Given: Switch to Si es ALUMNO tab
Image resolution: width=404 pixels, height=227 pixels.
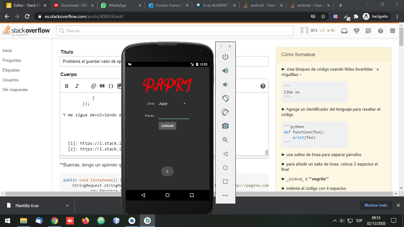Looking at the screenshot, I should point(216,5).
